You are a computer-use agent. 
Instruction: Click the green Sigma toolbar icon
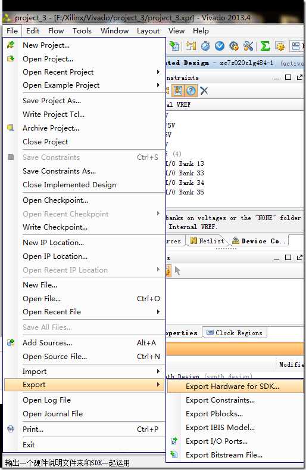[x=265, y=46]
